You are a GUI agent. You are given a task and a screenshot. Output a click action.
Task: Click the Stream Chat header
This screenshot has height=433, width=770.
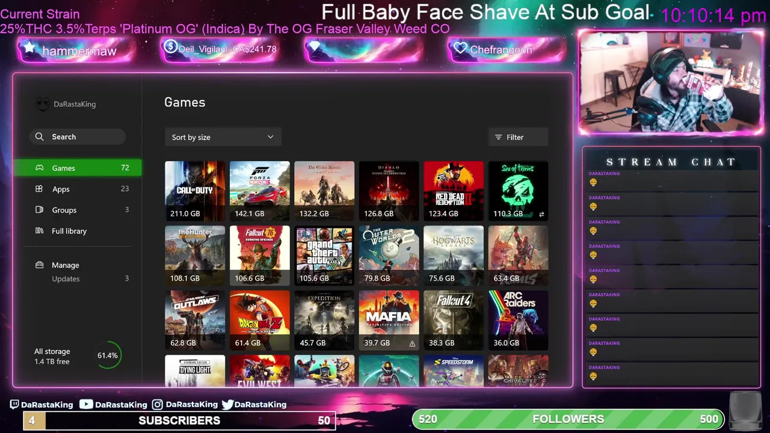point(671,162)
